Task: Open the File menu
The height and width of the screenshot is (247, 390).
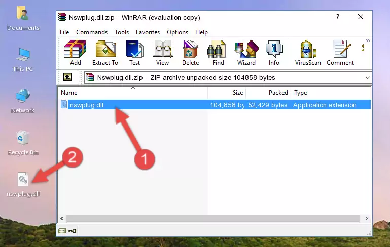Action: (64, 32)
